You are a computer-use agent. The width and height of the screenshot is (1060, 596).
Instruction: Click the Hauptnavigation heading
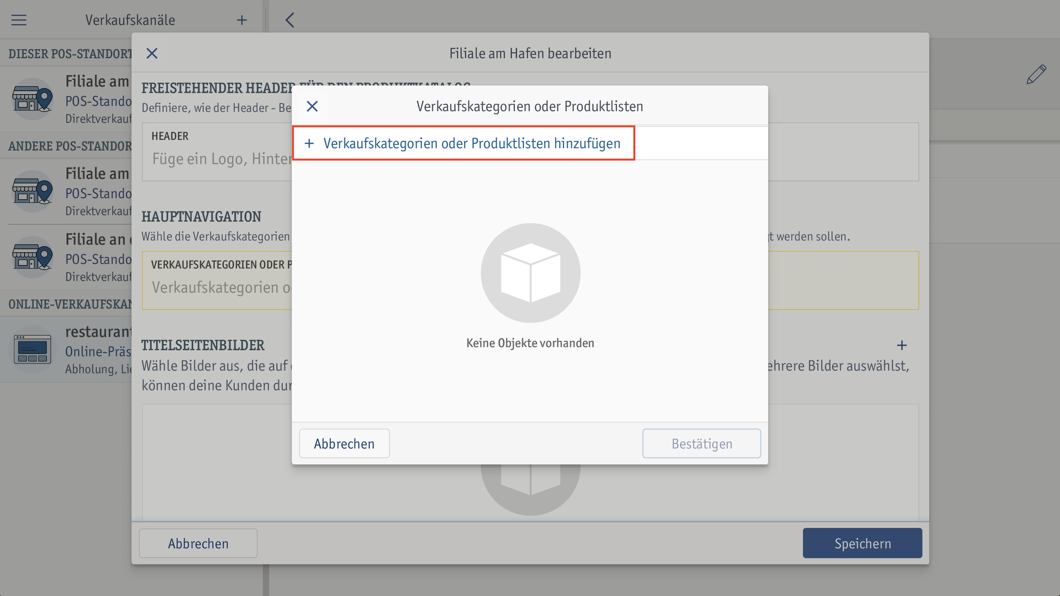[201, 216]
